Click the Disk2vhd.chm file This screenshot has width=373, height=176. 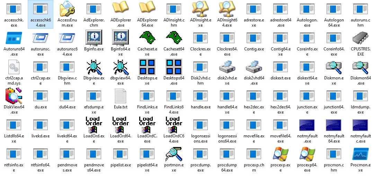[201, 72]
